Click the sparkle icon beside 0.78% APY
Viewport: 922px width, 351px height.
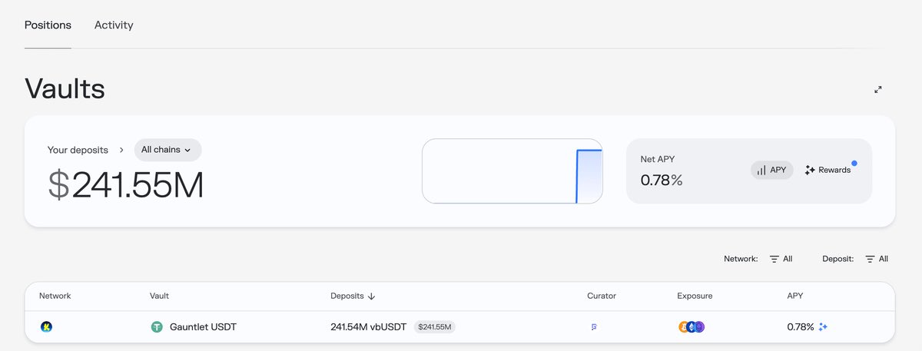coord(823,327)
